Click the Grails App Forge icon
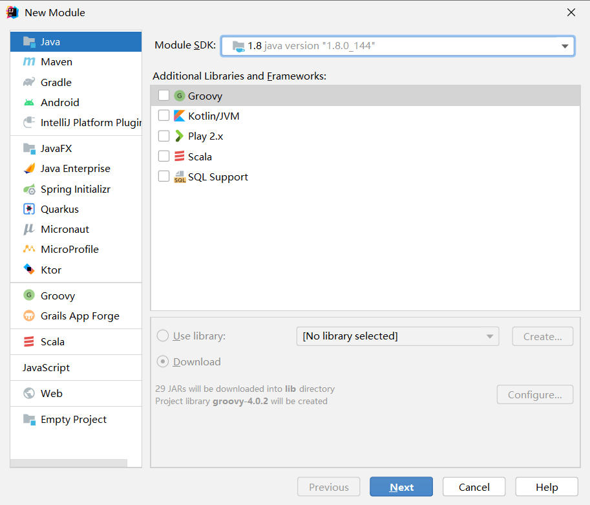Image resolution: width=590 pixels, height=505 pixels. [x=29, y=316]
